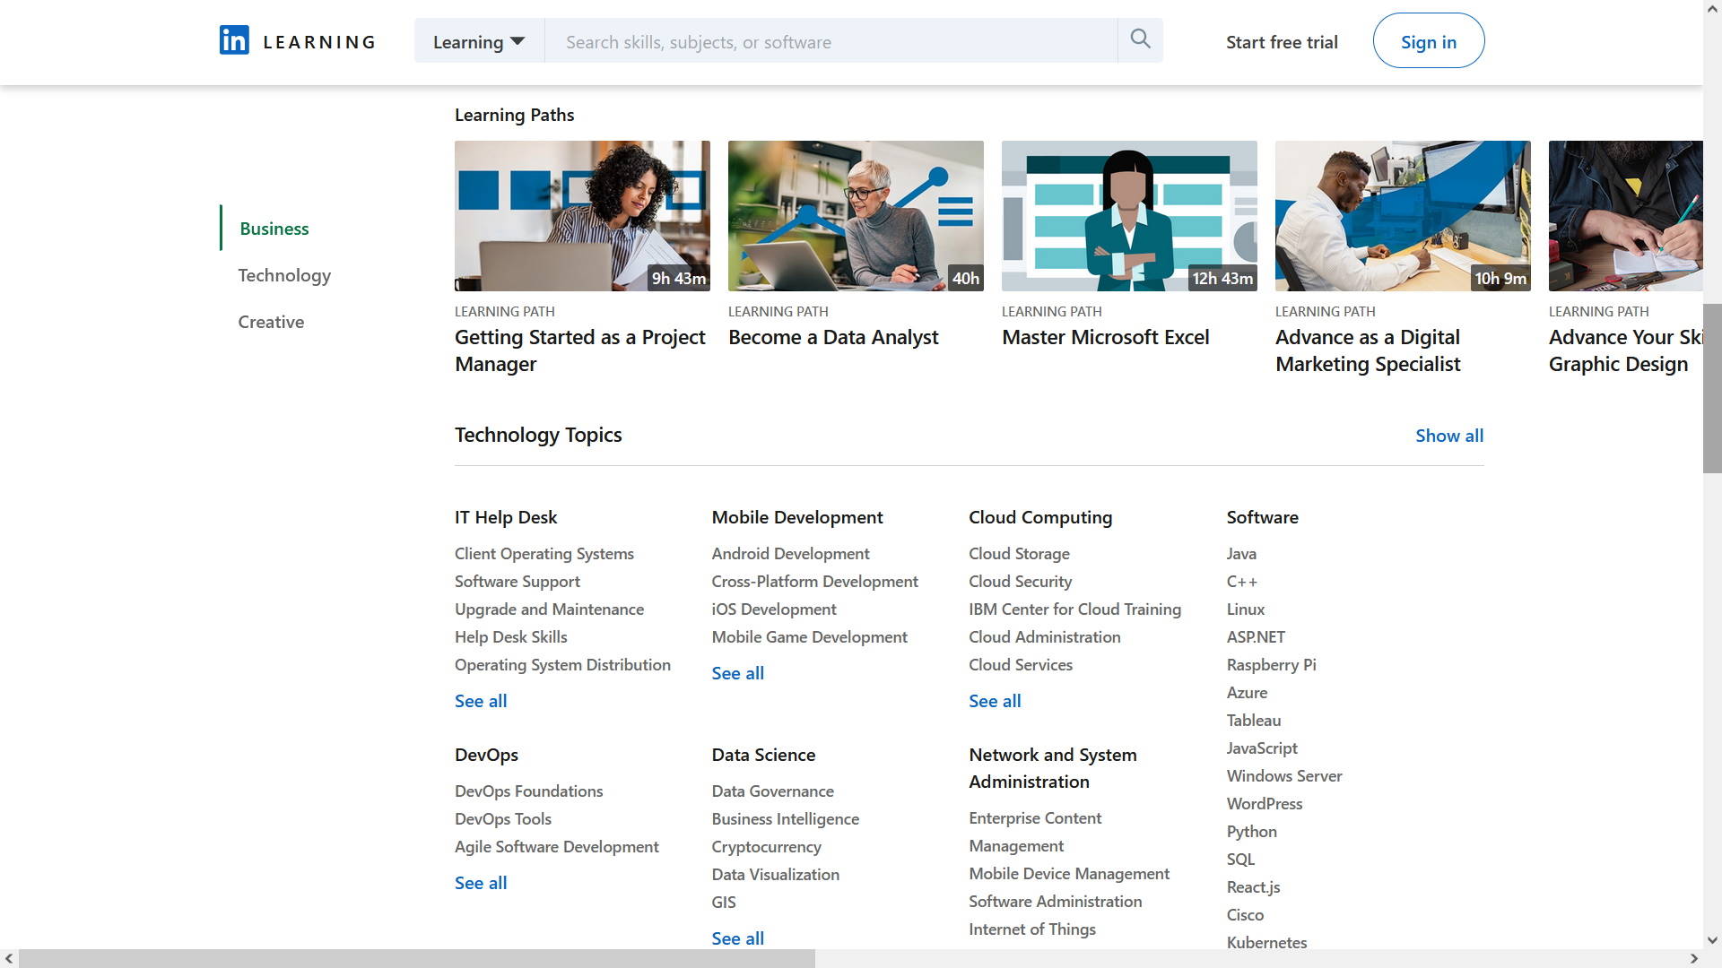Click the vertical scrollbar thumb
The height and width of the screenshot is (968, 1722).
(x=1712, y=388)
